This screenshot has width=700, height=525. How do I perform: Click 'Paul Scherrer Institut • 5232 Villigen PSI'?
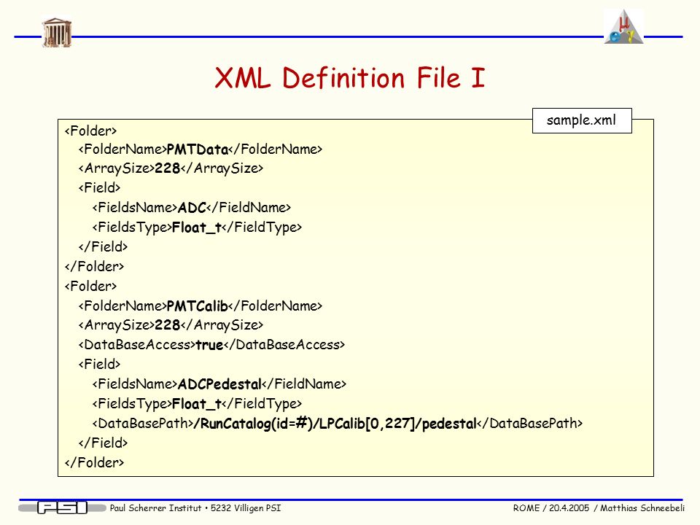[195, 508]
